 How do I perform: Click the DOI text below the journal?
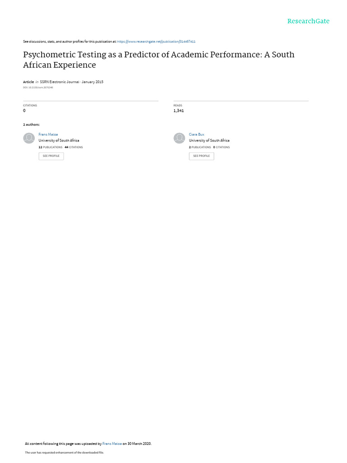click(38, 87)
